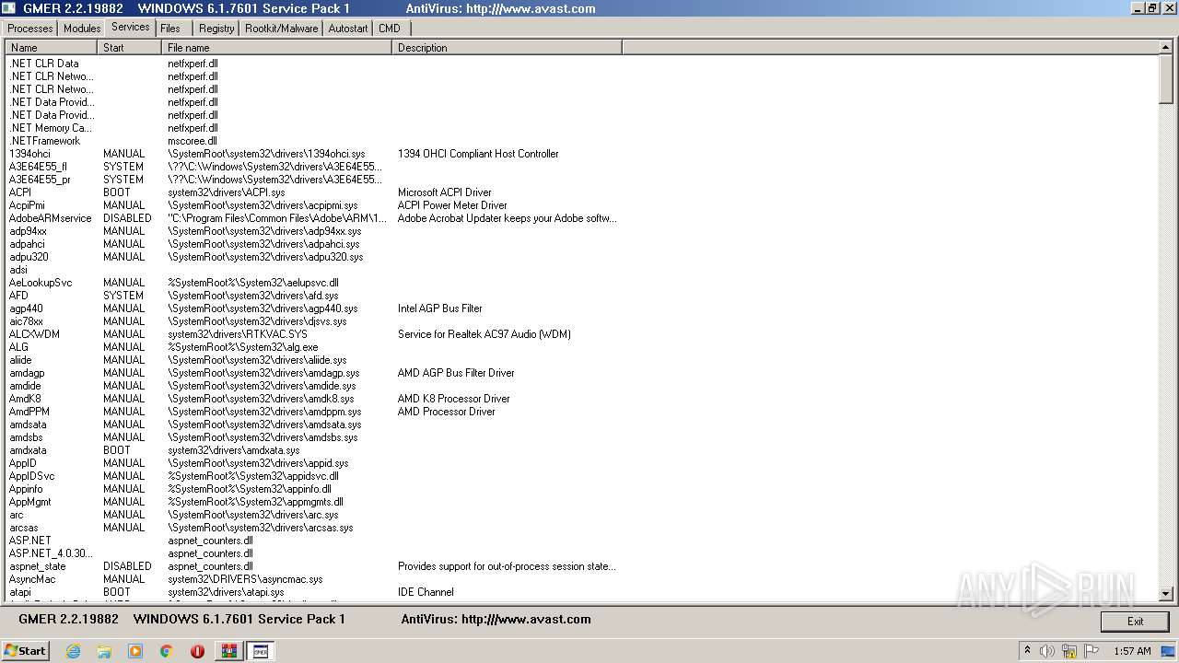Select the A3E64E55_fl service row
This screenshot has width=1179, height=663.
(581, 167)
